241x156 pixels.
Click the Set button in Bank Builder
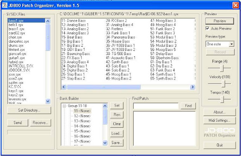click(117, 106)
